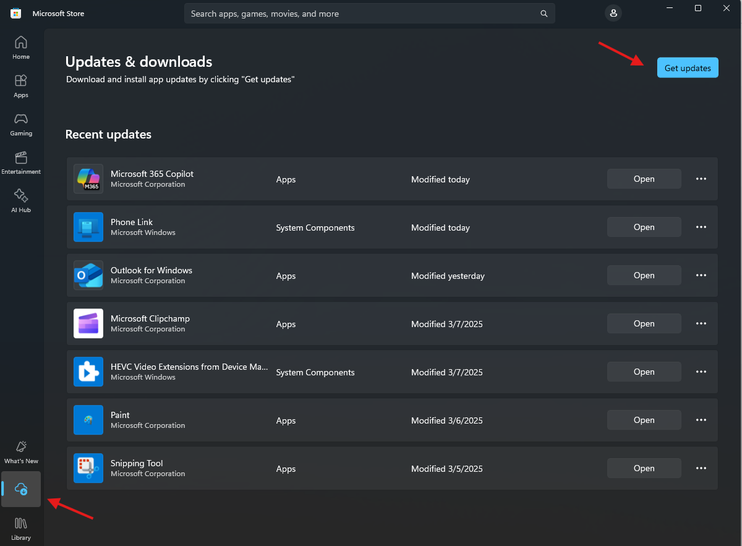The image size is (742, 546).
Task: Click the Get updates button
Action: pyautogui.click(x=688, y=68)
